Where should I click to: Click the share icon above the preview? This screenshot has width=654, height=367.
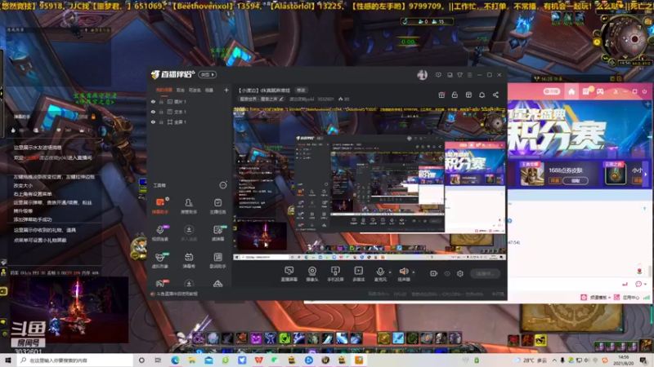(495, 95)
